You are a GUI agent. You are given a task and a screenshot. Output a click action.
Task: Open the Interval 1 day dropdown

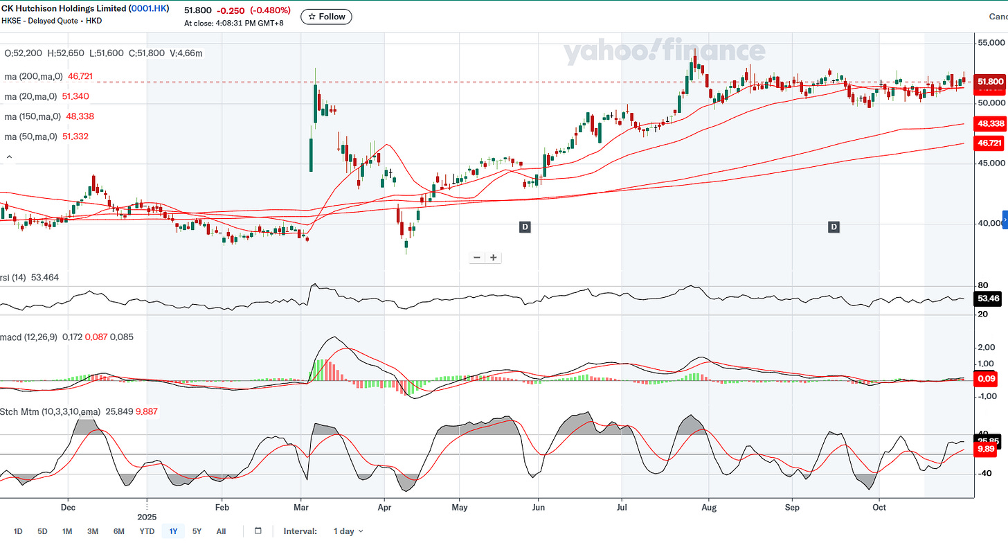pyautogui.click(x=348, y=531)
